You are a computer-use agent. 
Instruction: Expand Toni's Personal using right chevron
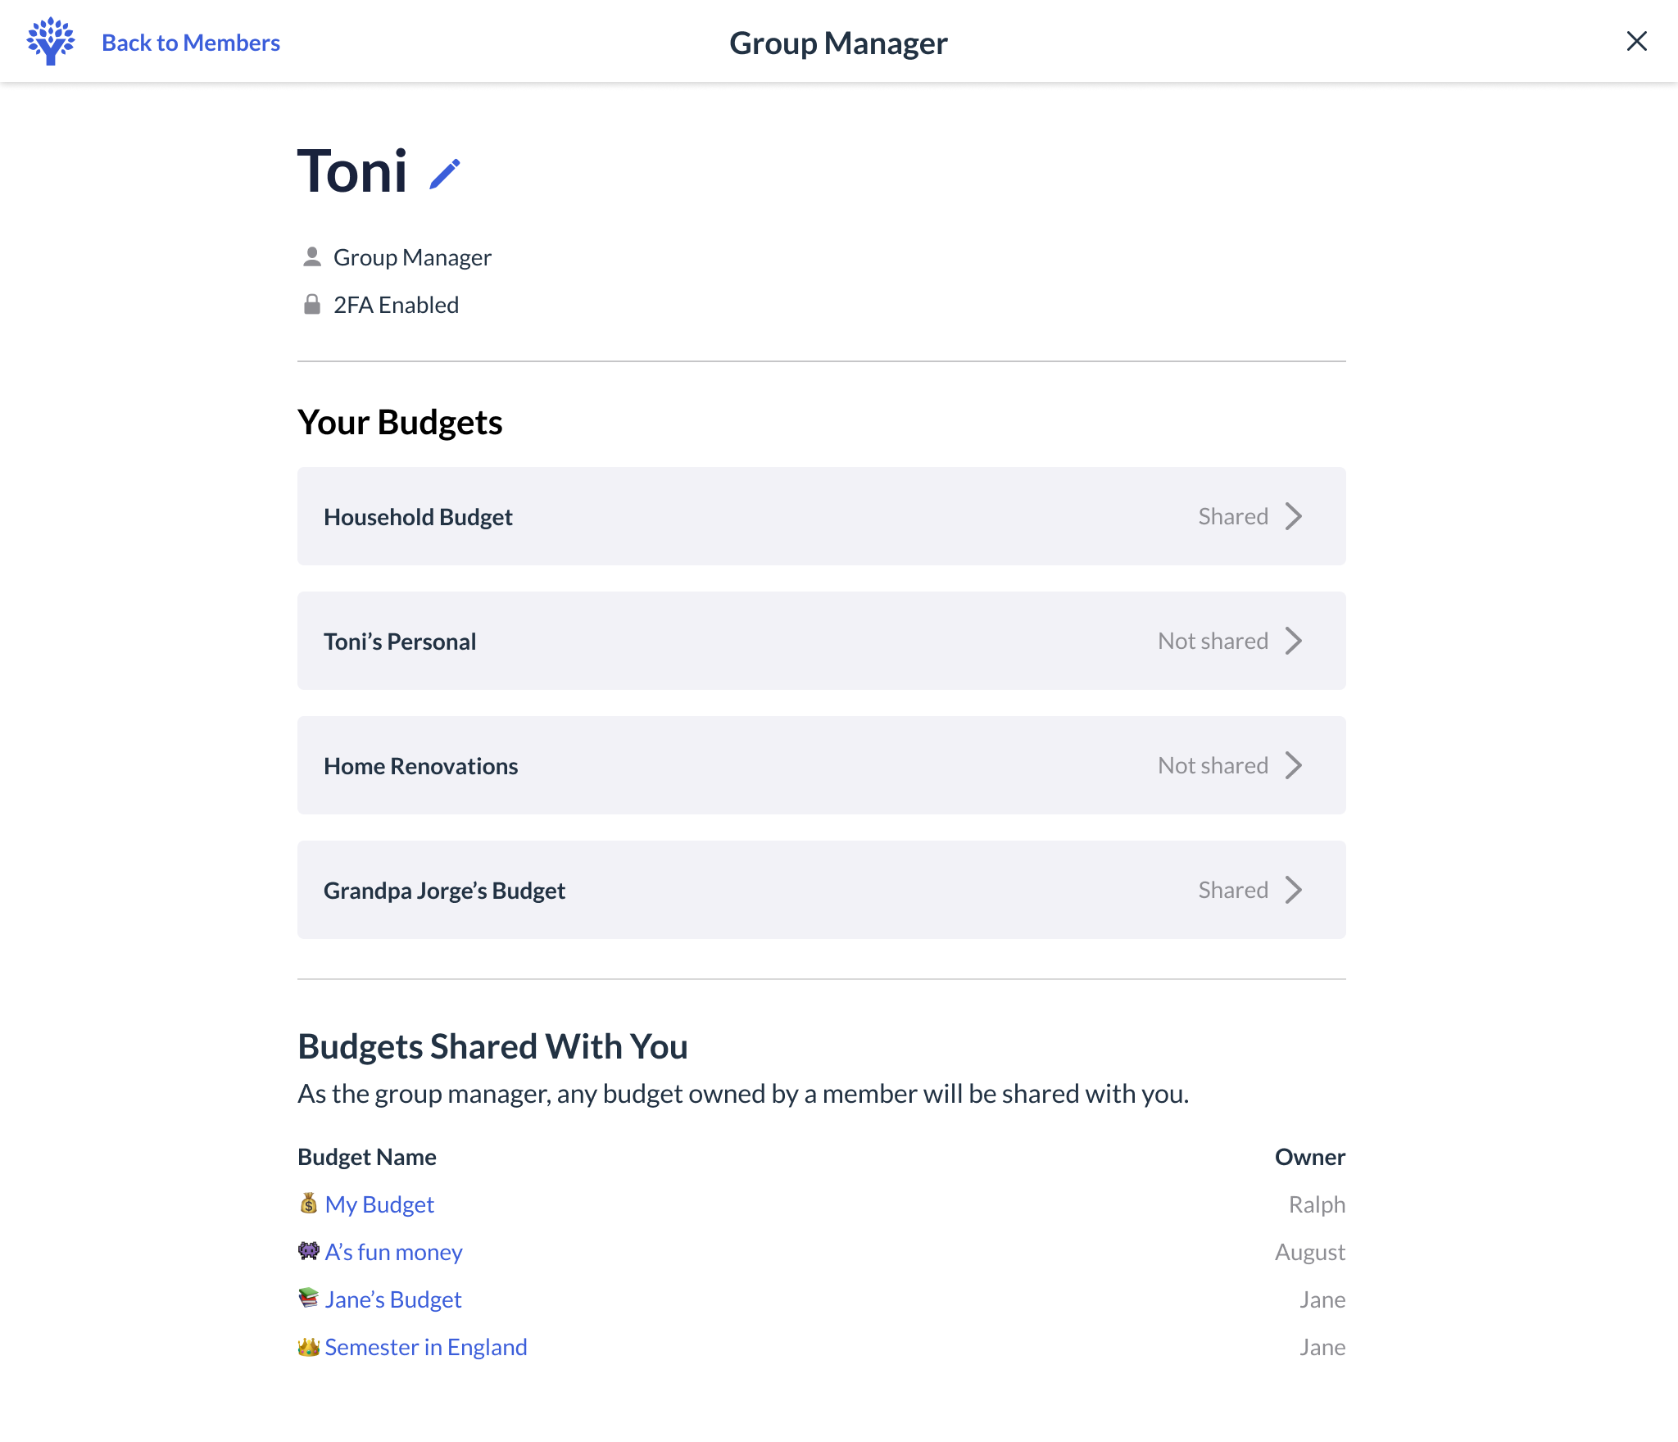point(1294,641)
